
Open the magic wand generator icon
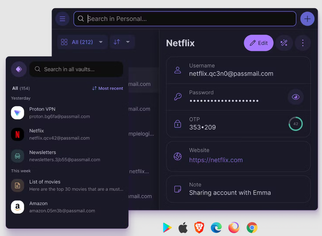(284, 43)
